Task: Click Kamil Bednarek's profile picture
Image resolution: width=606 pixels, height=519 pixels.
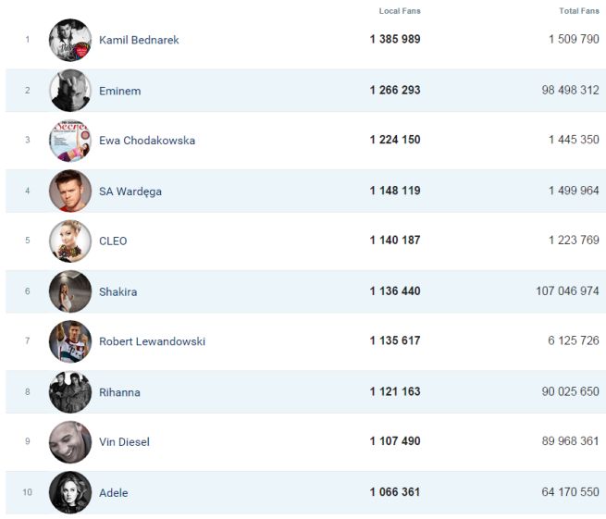Action: [x=70, y=41]
